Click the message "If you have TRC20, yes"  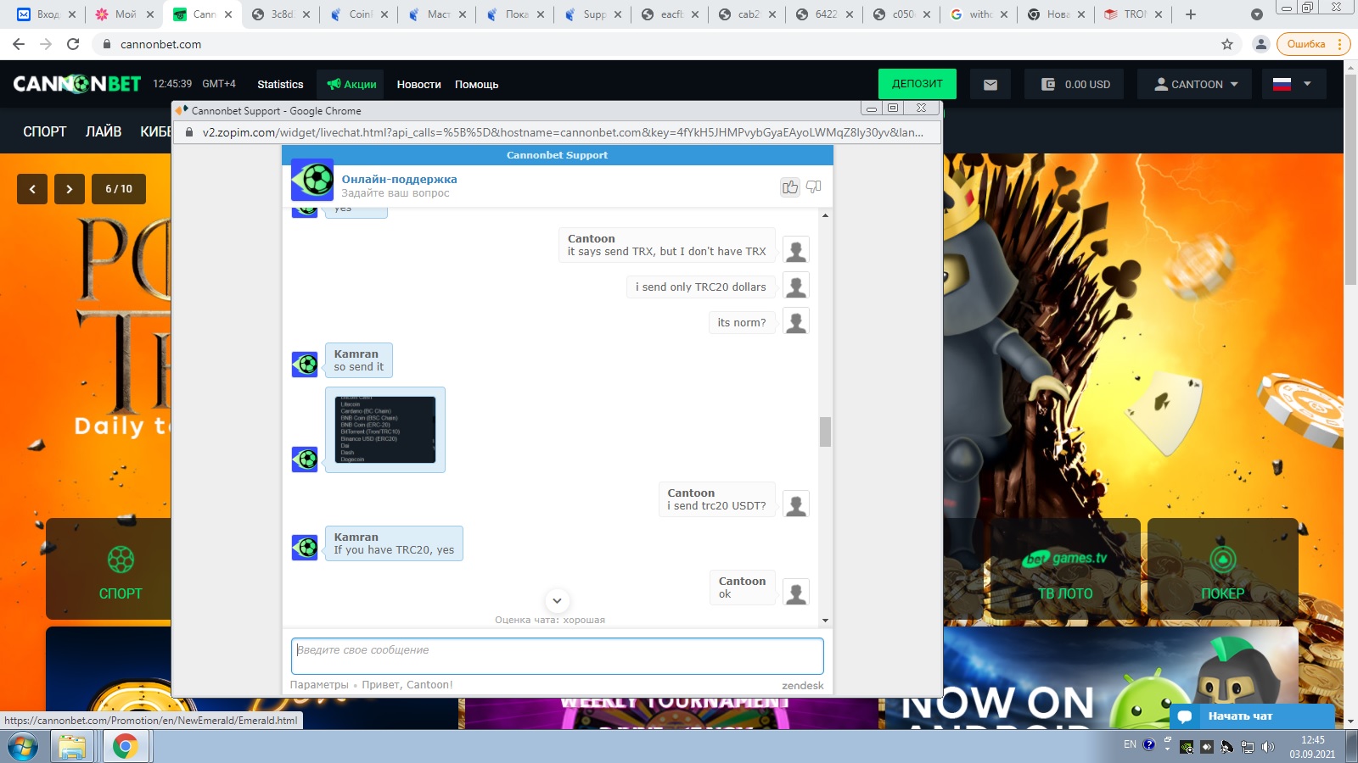394,549
